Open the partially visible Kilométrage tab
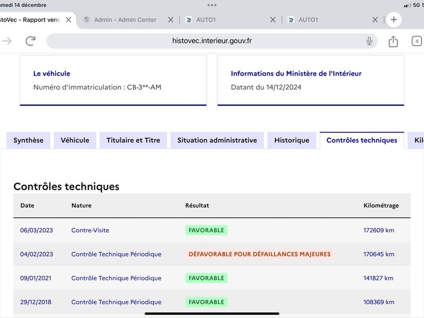The image size is (424, 318). coord(416,140)
